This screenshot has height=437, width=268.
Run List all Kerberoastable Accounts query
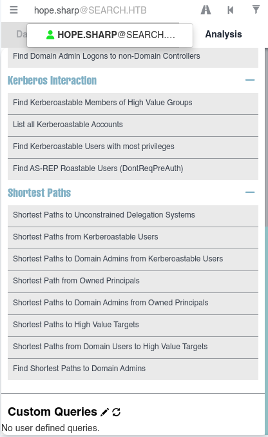(133, 125)
